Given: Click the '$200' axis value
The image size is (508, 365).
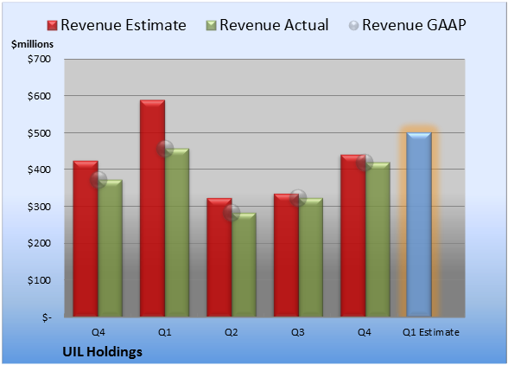Looking at the screenshot, I should click(x=39, y=243).
